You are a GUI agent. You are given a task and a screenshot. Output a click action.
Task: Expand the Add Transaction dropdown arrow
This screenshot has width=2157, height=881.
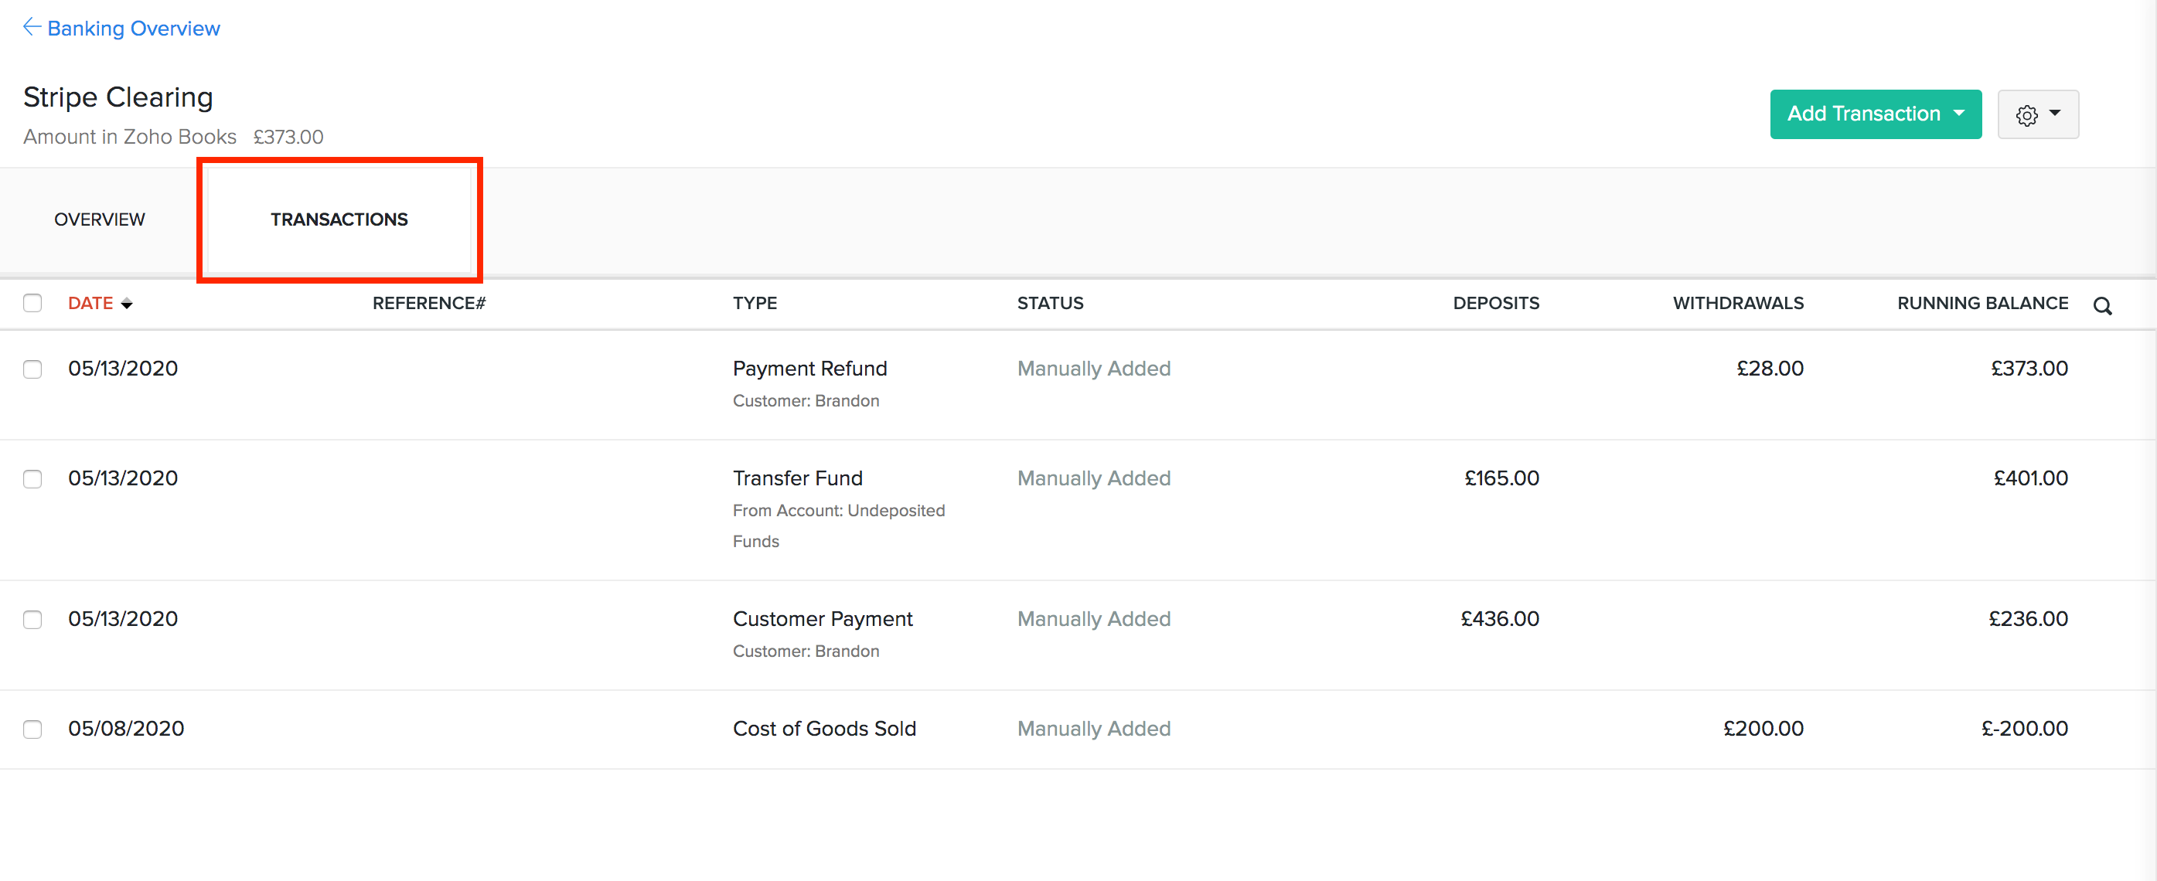[1959, 114]
